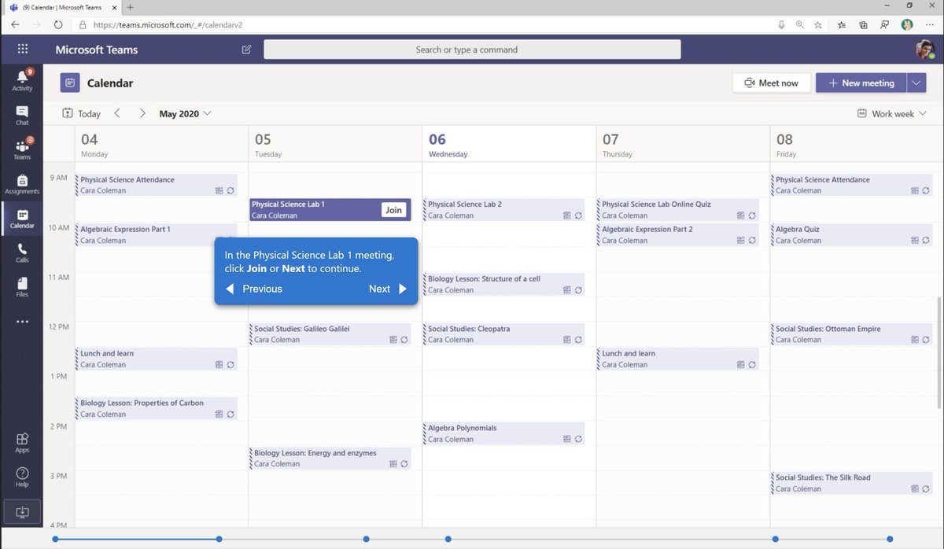Screen dimensions: 944x549
Task: Open the Teams profile picture menu
Action: (x=924, y=50)
